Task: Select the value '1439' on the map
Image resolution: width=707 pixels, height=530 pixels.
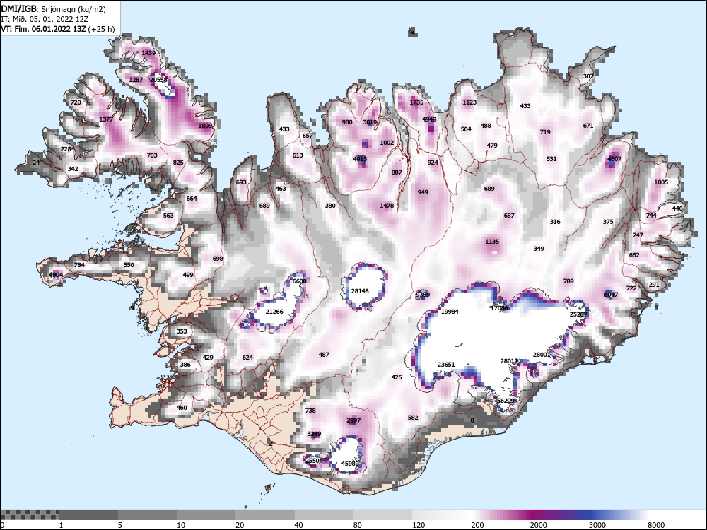Action: (x=148, y=53)
